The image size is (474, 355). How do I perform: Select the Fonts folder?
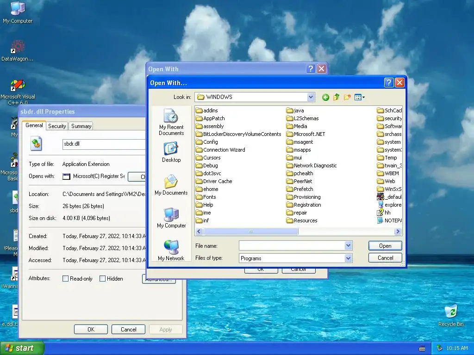pos(206,197)
